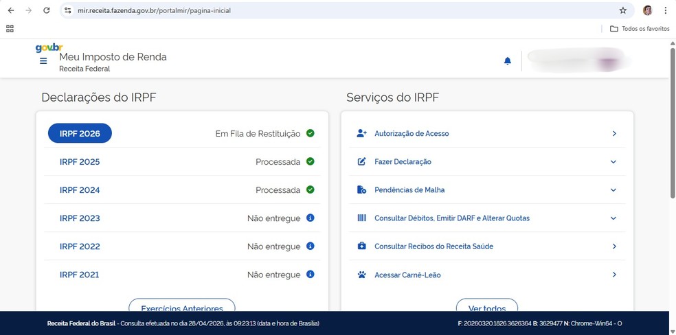Open the hamburger navigation menu
Image resolution: width=676 pixels, height=335 pixels.
pyautogui.click(x=43, y=61)
